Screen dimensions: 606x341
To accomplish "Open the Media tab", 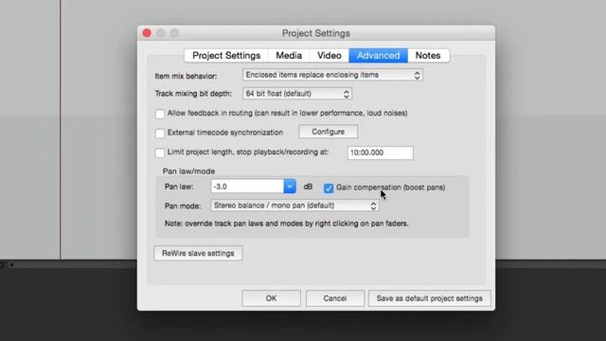I will [x=289, y=55].
